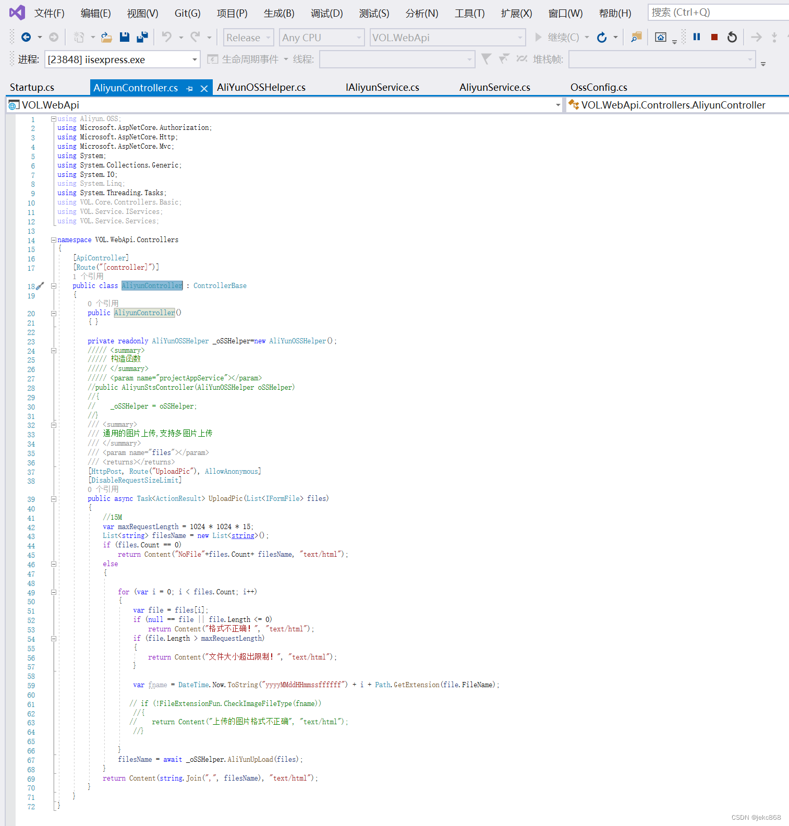
Task: Click the Visual Studio logo icon
Action: click(x=17, y=13)
